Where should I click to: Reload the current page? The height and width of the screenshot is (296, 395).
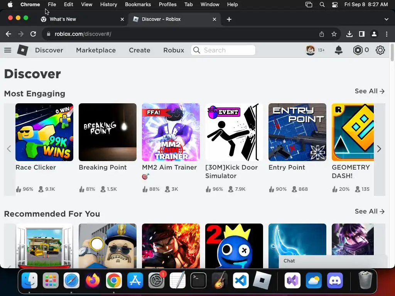[x=33, y=34]
